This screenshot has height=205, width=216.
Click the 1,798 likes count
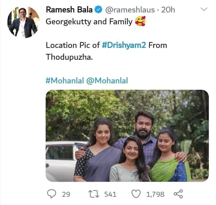tap(155, 194)
